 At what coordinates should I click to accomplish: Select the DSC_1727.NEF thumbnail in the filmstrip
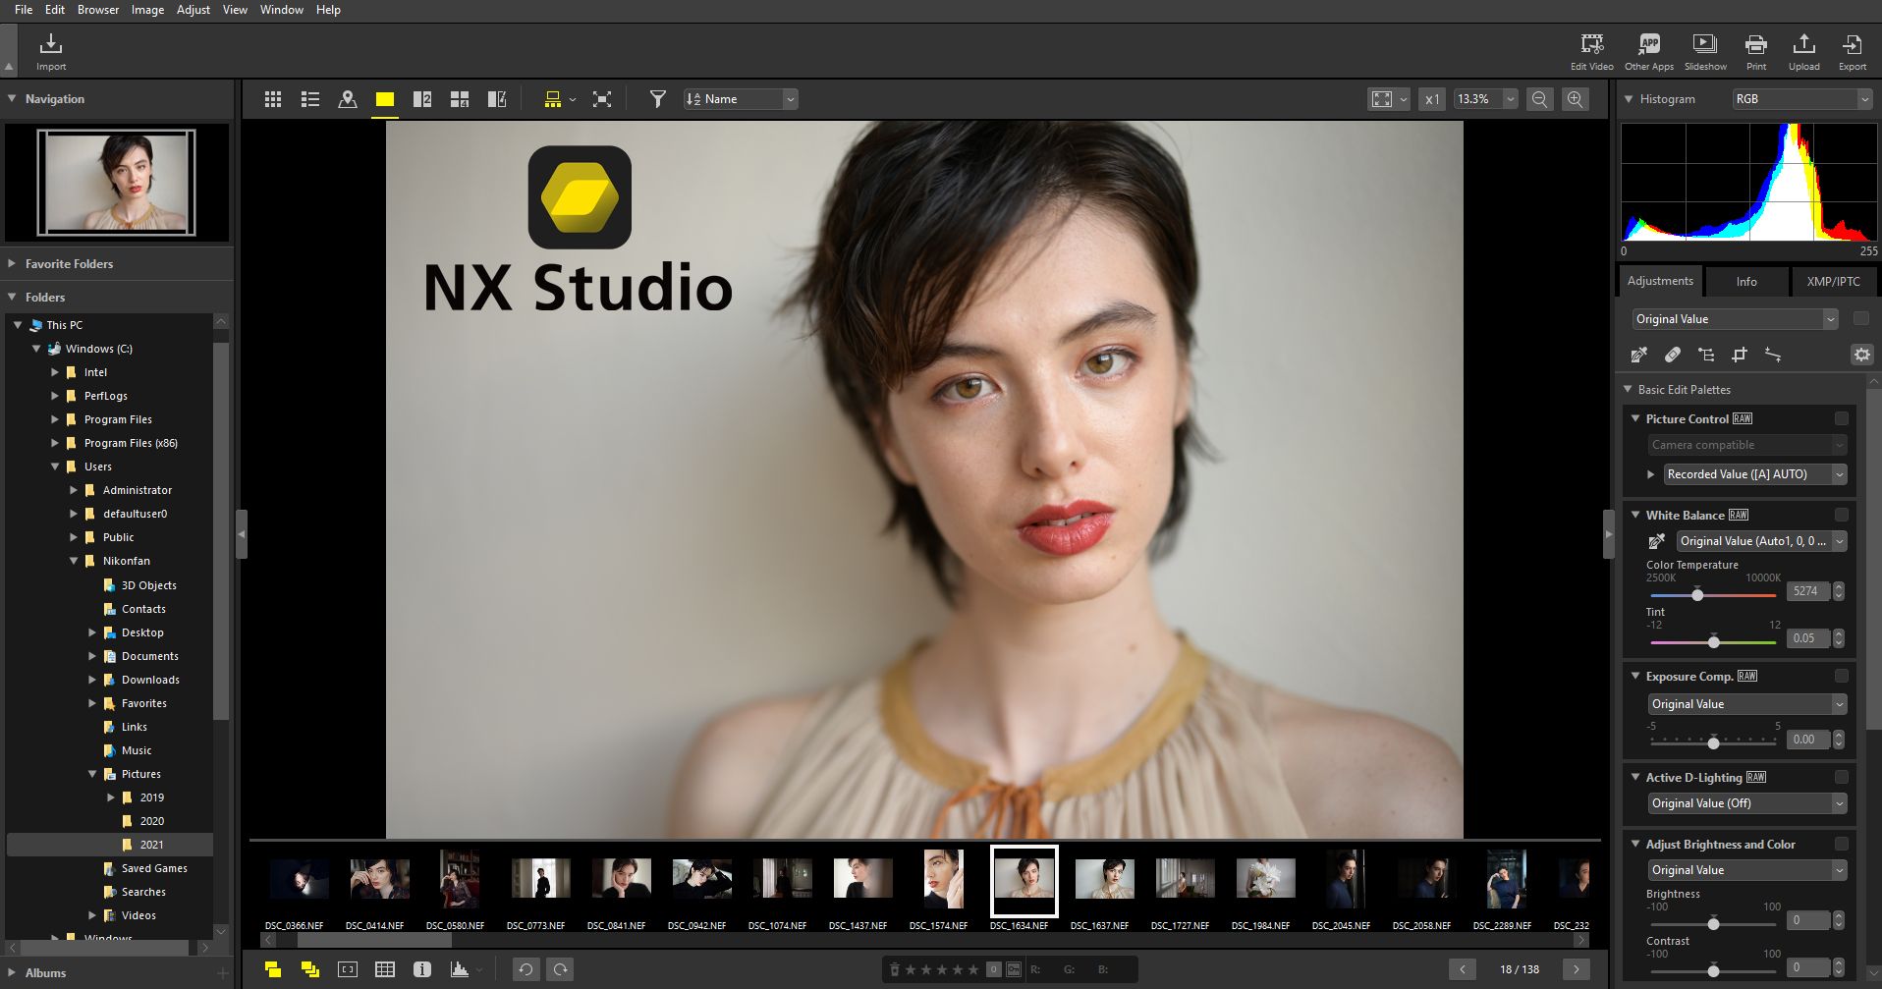[1184, 879]
